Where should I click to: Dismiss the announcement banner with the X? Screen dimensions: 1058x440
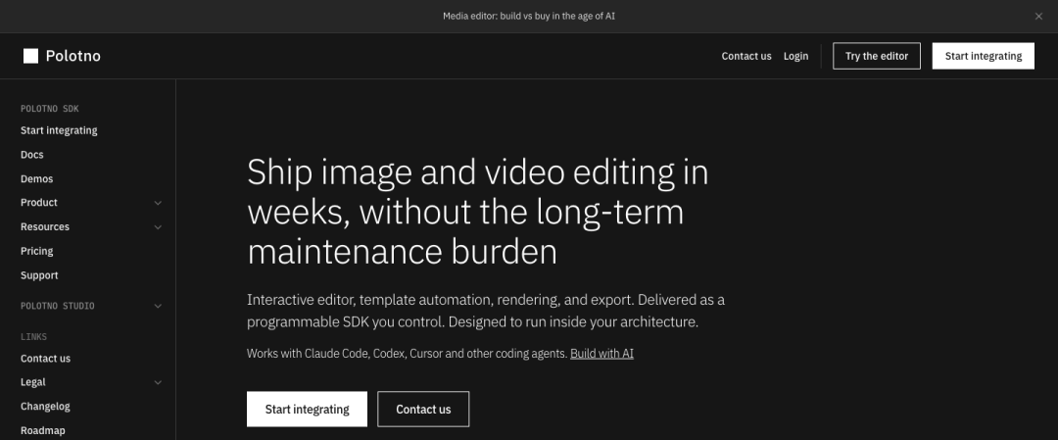coord(1038,17)
